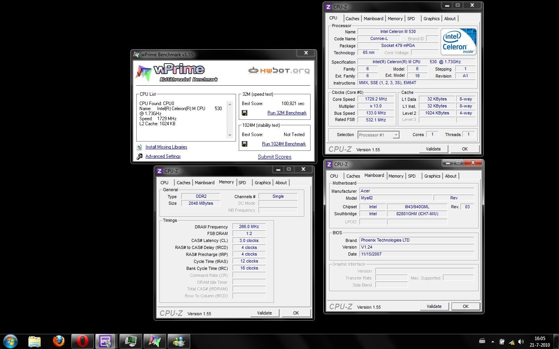Click the i943/940GML chipset value

point(417,207)
